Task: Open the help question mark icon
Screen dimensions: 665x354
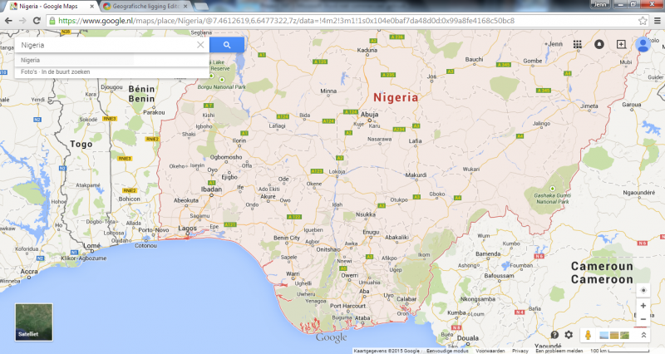Action: (x=554, y=335)
